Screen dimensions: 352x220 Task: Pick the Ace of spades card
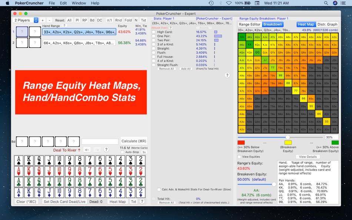(x=19, y=161)
